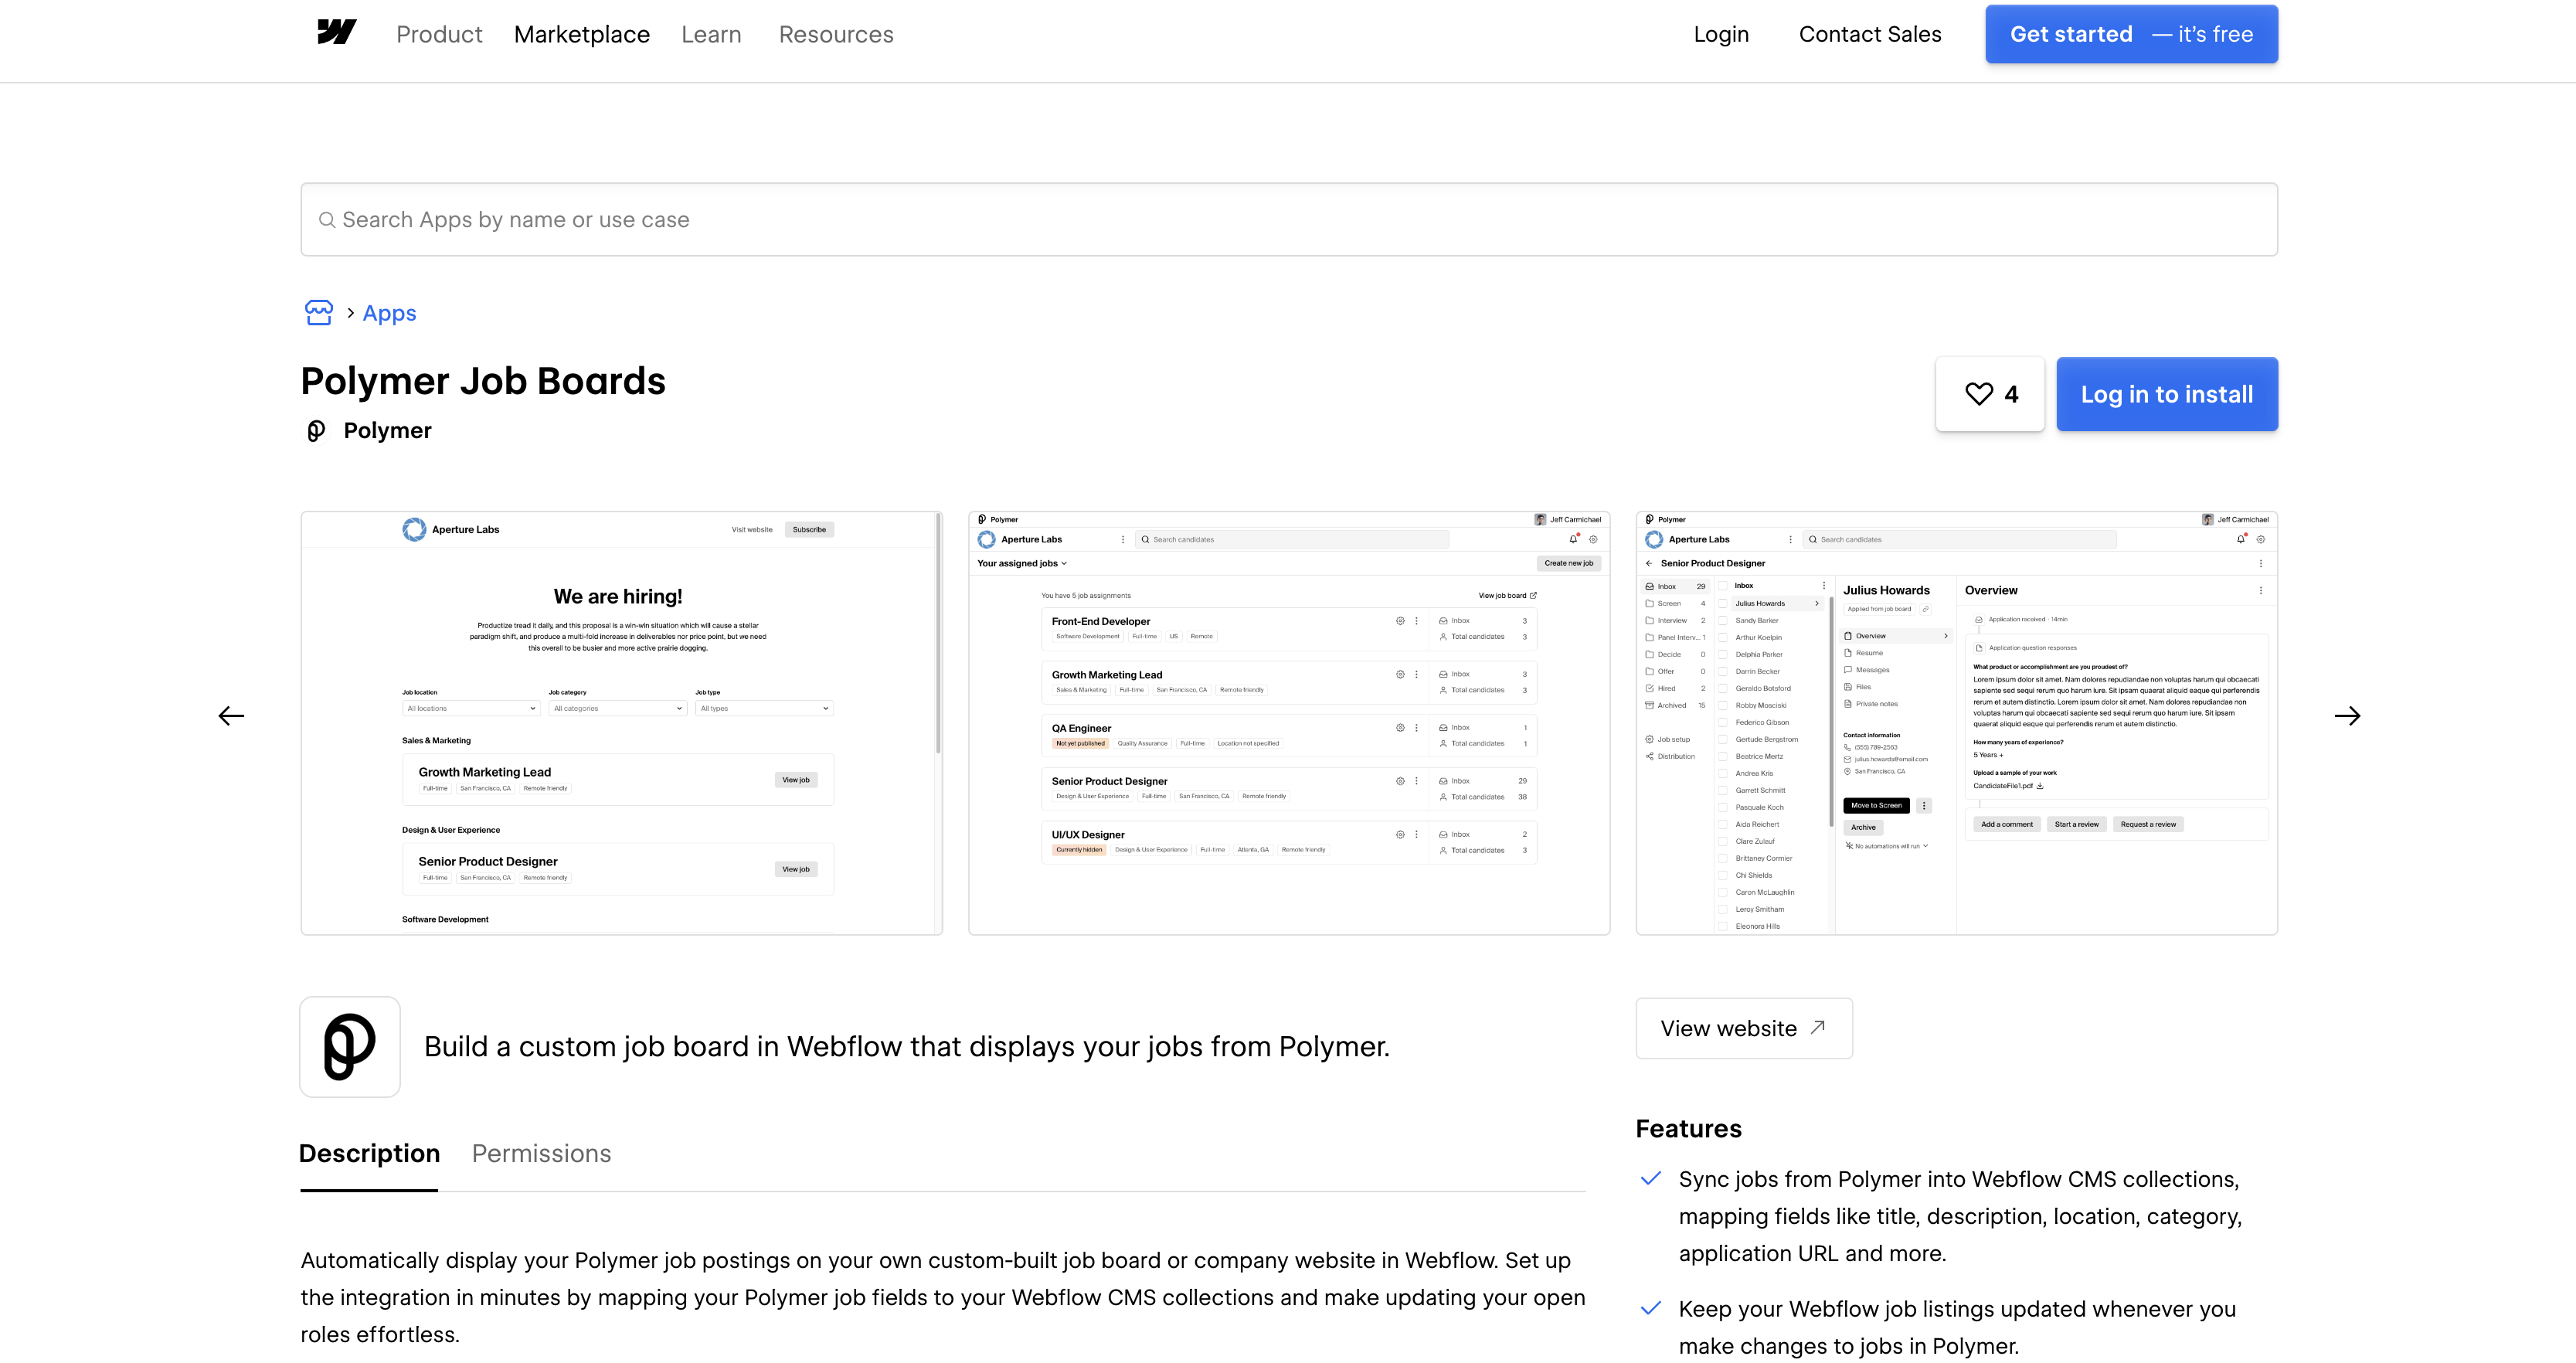The width and height of the screenshot is (2576, 1363).
Task: Go to previous screenshot with left arrow
Action: coord(231,716)
